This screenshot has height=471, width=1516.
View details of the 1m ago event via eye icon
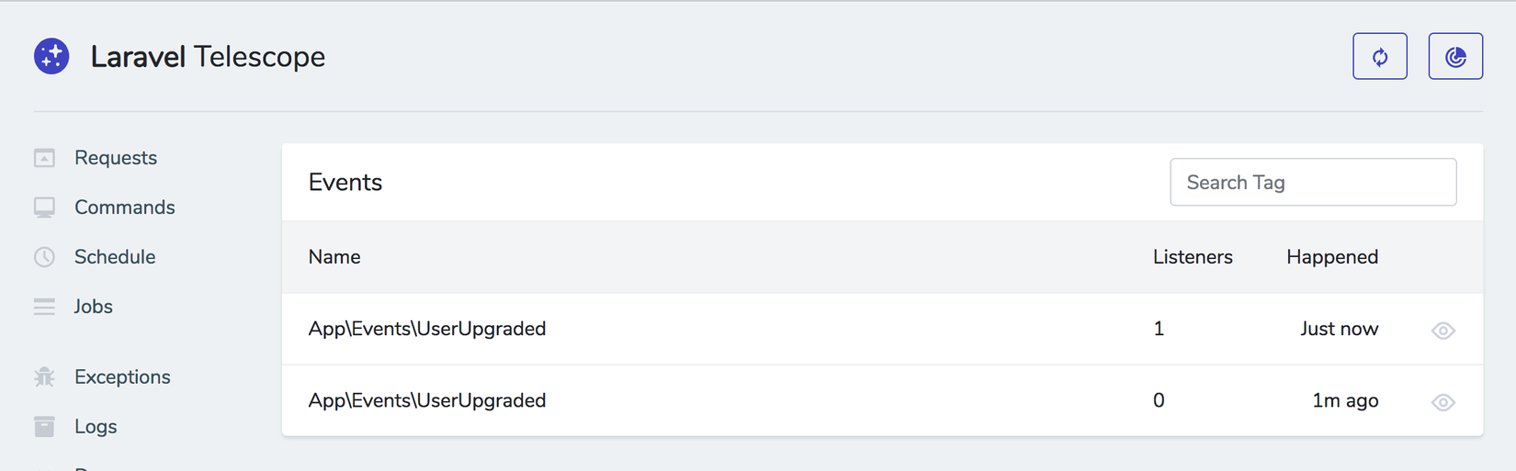point(1442,402)
